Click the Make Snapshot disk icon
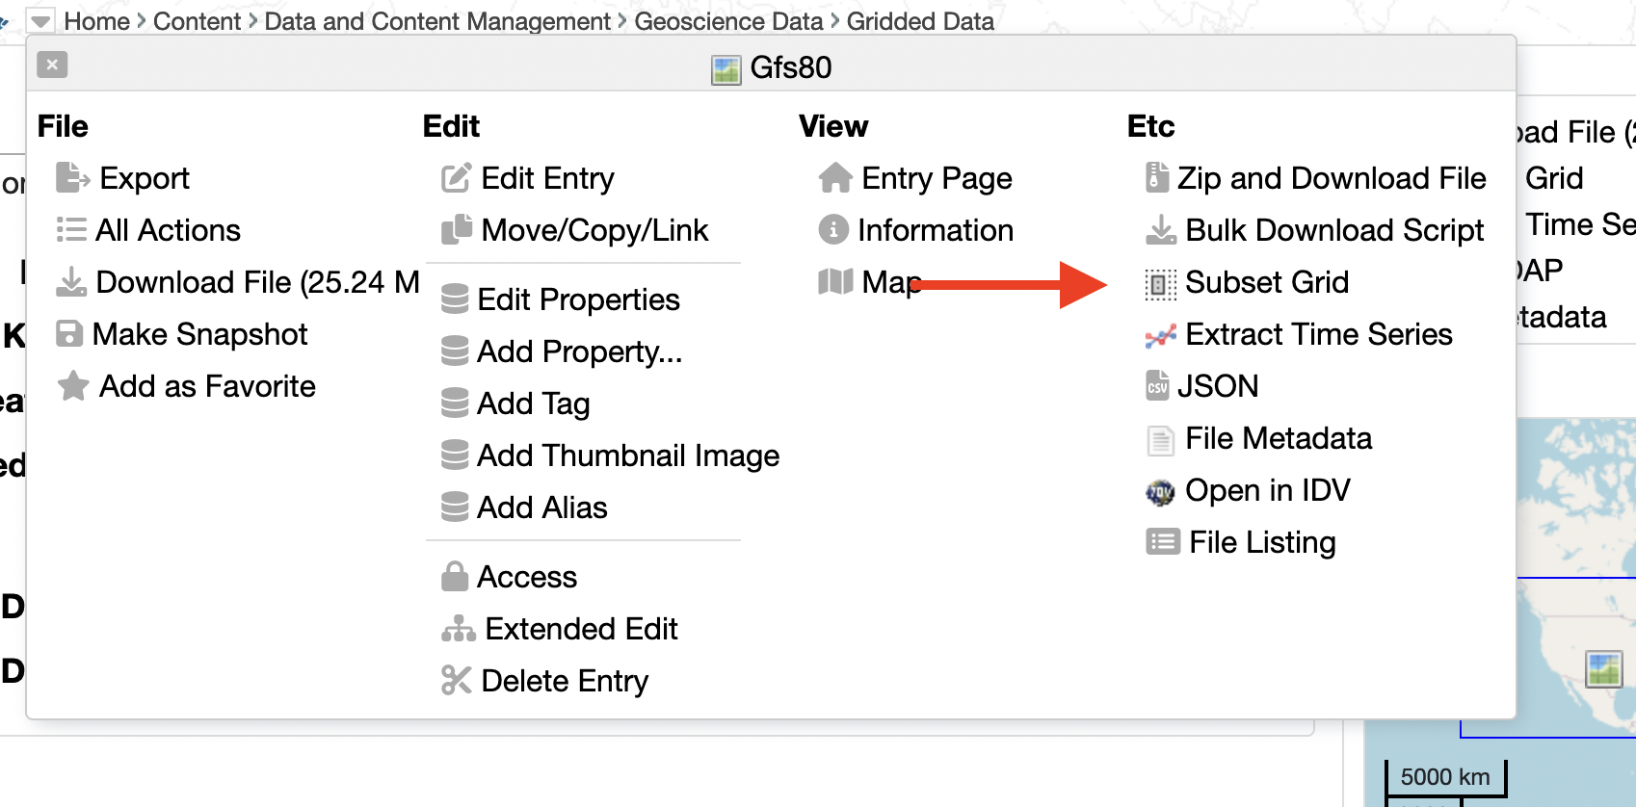The width and height of the screenshot is (1636, 807). coord(69,334)
